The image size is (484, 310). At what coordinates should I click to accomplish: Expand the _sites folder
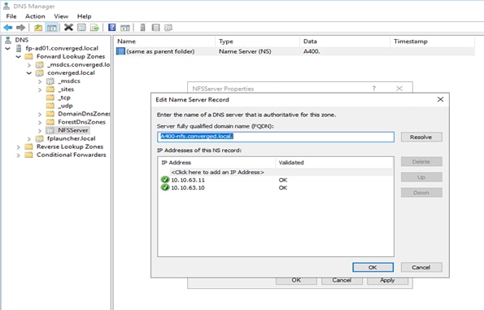tap(40, 90)
